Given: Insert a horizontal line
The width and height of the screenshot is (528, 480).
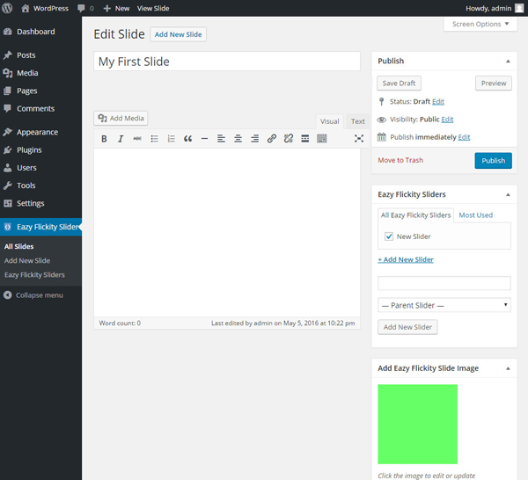Looking at the screenshot, I should click(204, 139).
